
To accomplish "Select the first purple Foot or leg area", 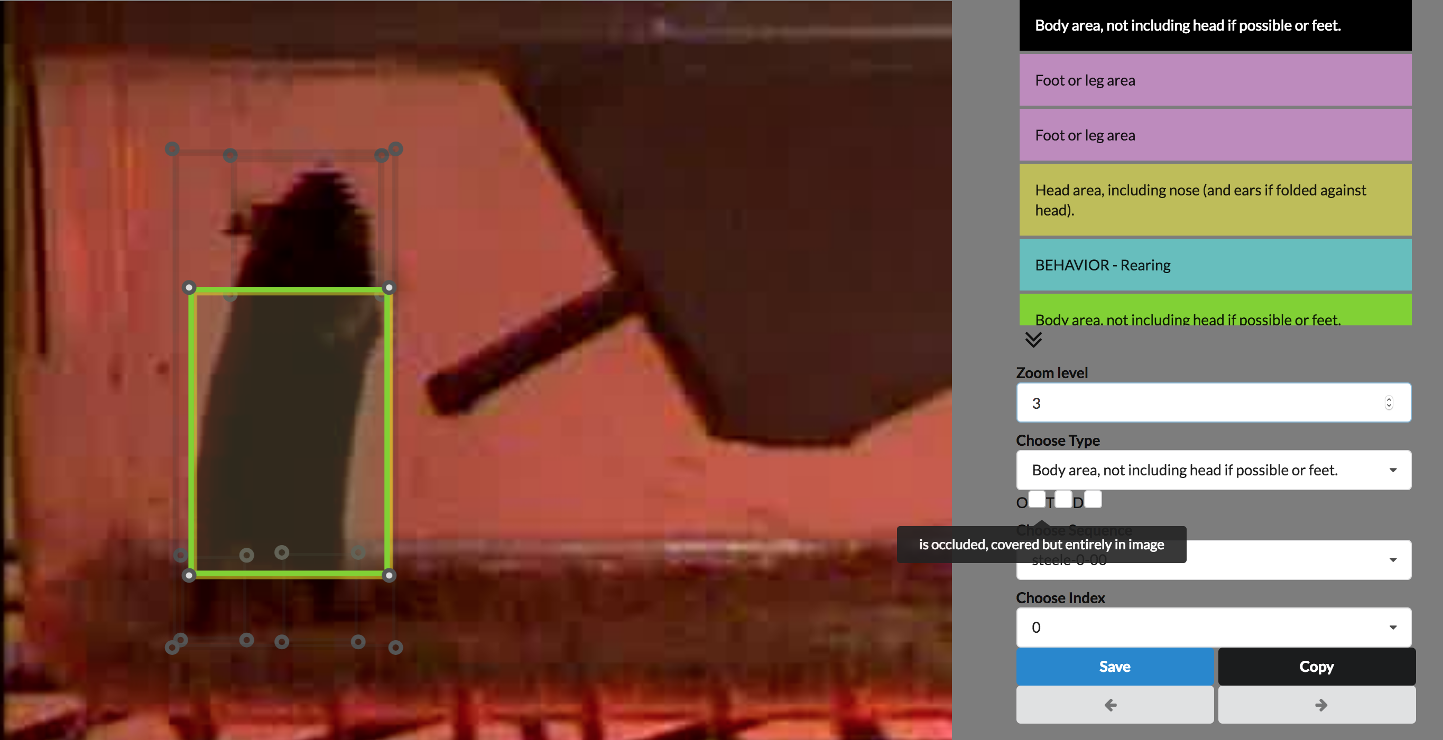I will pos(1215,80).
